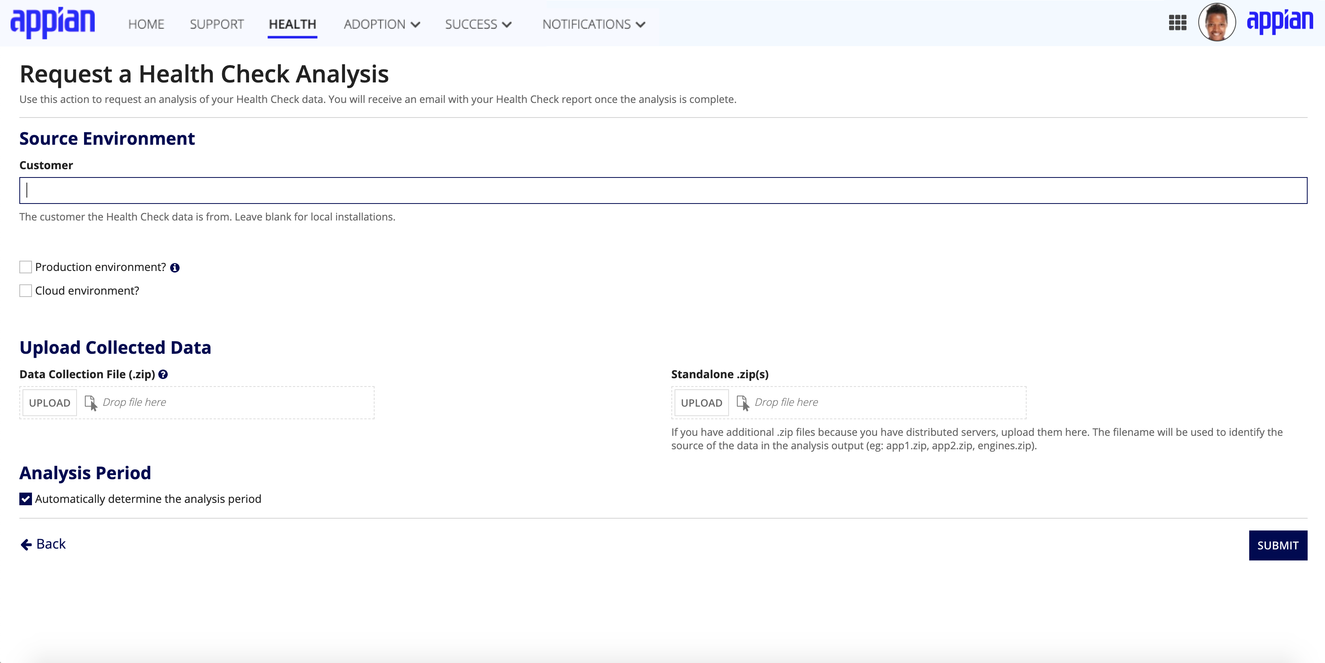Screen dimensions: 1325x663
Task: Open the apps grid navigation icon
Action: point(1177,23)
